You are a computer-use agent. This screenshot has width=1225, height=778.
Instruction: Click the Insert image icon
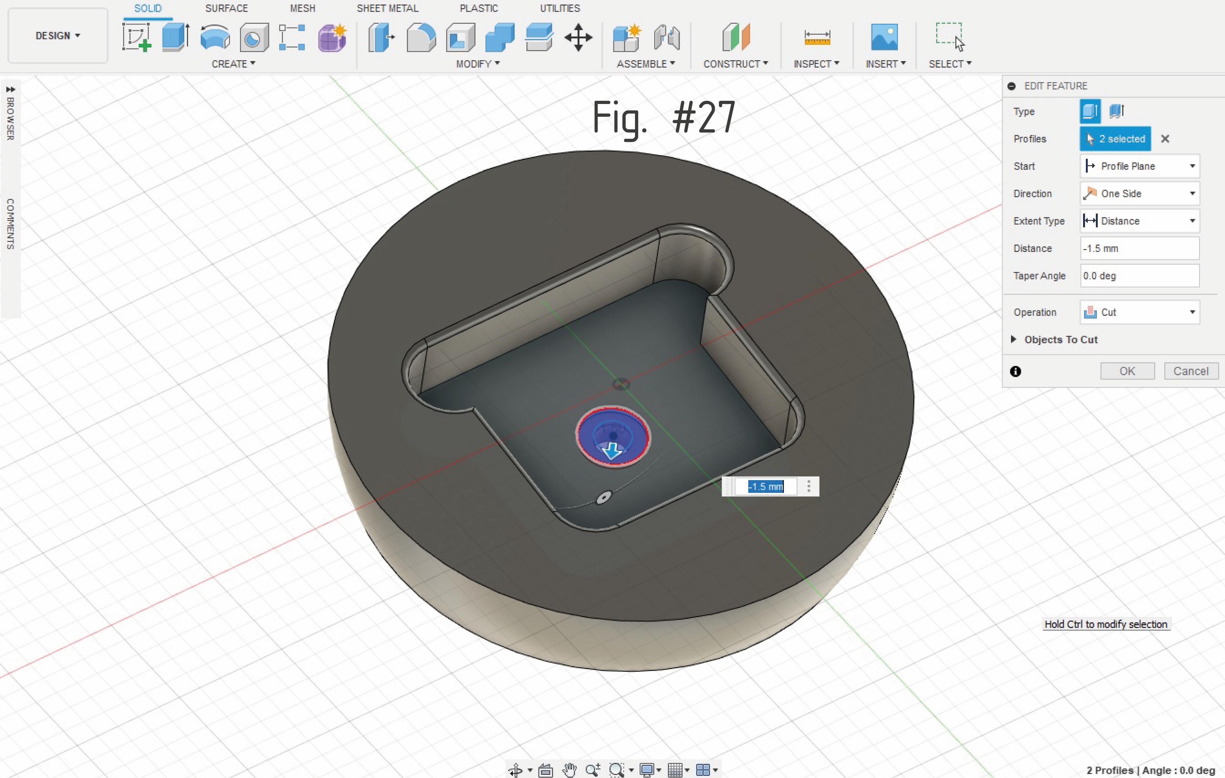(x=884, y=37)
